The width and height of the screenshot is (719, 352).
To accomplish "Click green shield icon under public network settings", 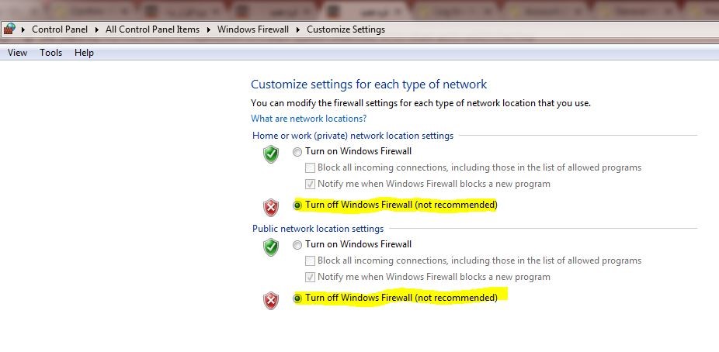I will (x=271, y=247).
